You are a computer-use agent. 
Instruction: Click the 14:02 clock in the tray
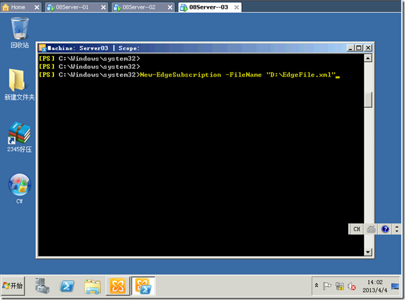[x=375, y=286]
